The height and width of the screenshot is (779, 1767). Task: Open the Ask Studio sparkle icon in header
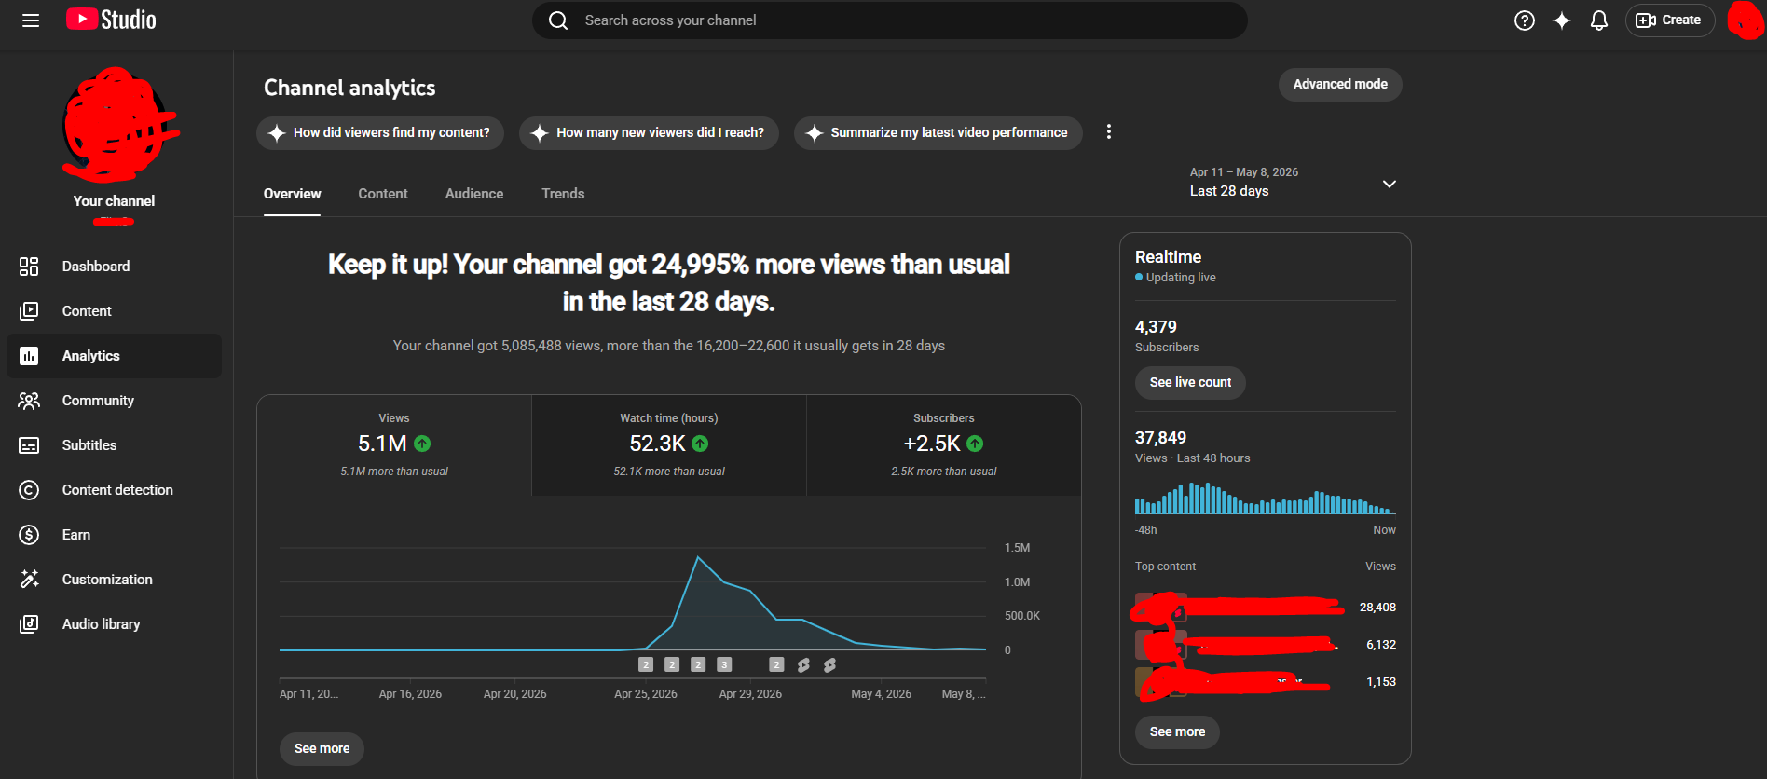click(x=1562, y=20)
